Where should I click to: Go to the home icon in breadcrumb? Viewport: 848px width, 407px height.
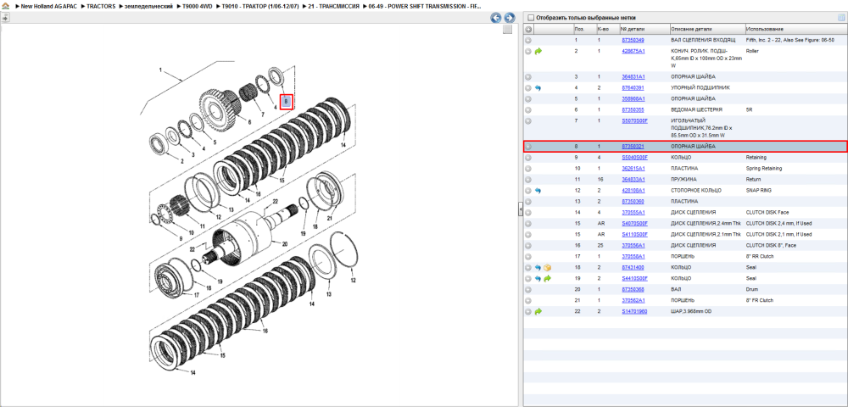click(x=5, y=6)
